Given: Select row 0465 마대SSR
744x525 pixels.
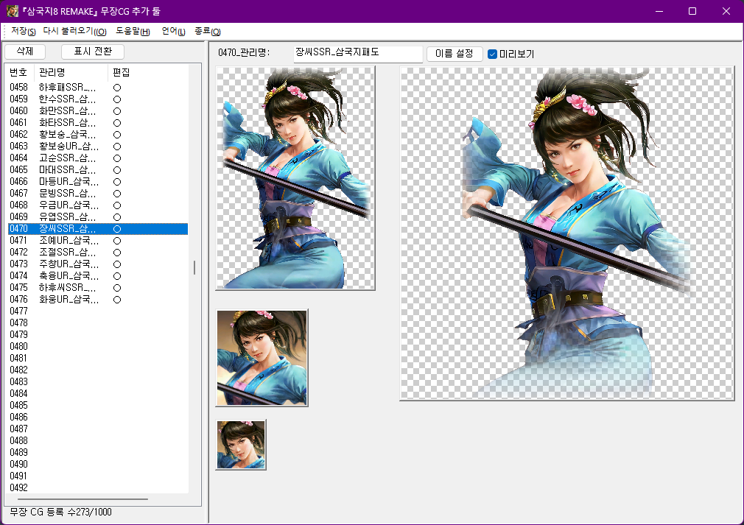Looking at the screenshot, I should (x=98, y=170).
